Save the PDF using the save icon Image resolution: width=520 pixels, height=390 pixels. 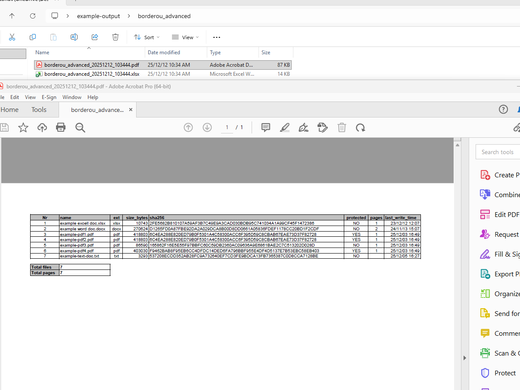4,127
